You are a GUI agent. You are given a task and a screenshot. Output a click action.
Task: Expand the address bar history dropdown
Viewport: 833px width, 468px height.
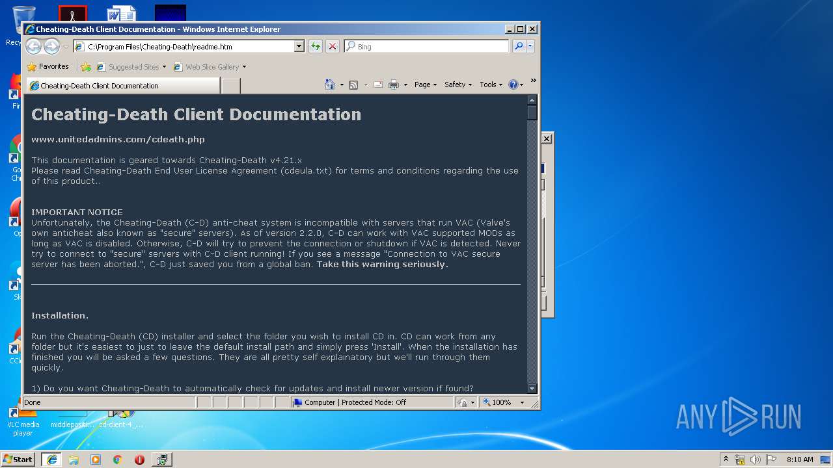pos(299,47)
